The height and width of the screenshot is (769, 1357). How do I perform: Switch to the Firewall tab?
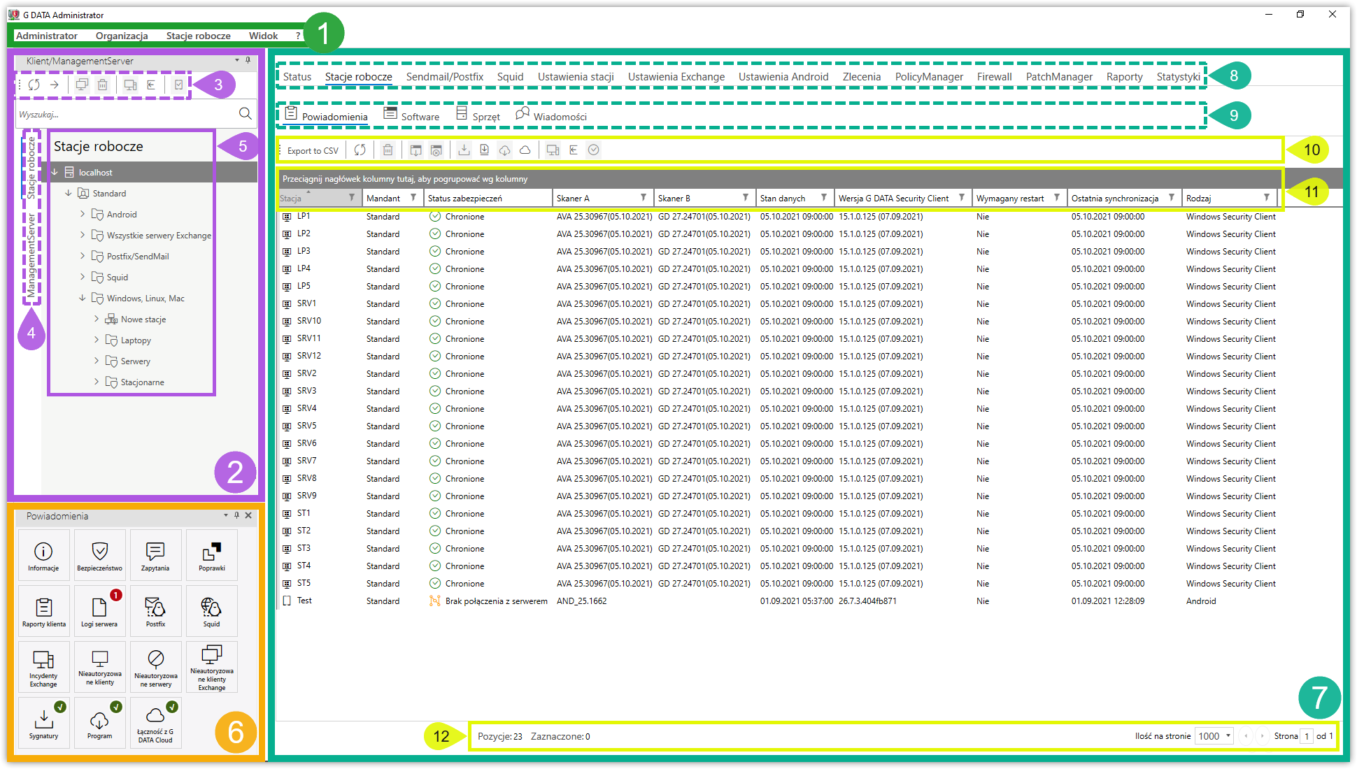[994, 77]
